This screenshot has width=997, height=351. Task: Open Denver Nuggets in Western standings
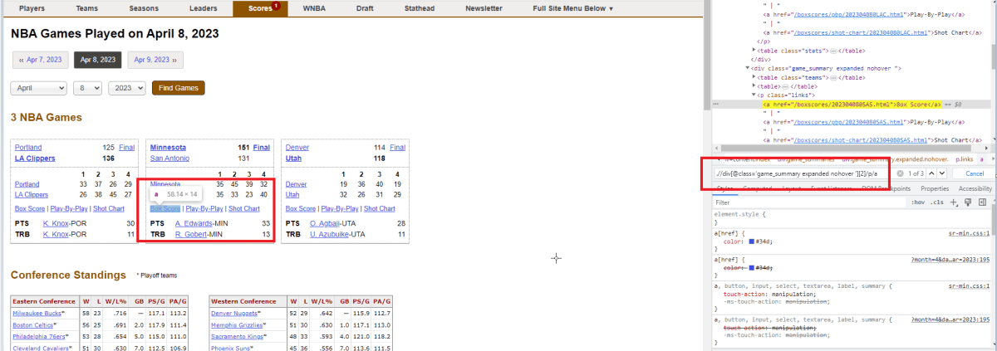(235, 314)
